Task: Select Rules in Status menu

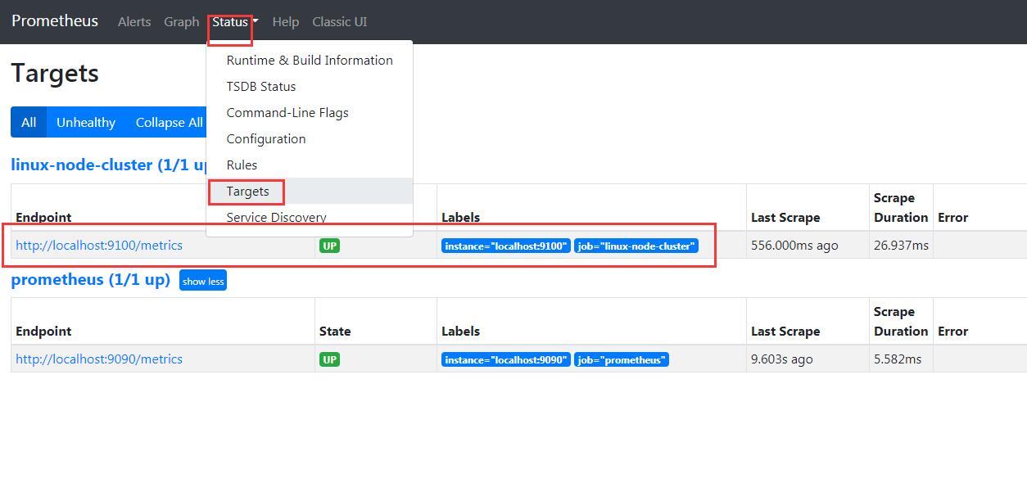Action: point(310,165)
